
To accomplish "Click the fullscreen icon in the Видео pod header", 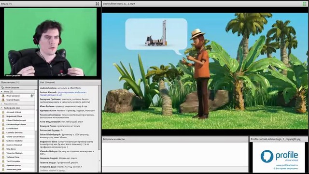I will [x=97, y=4].
